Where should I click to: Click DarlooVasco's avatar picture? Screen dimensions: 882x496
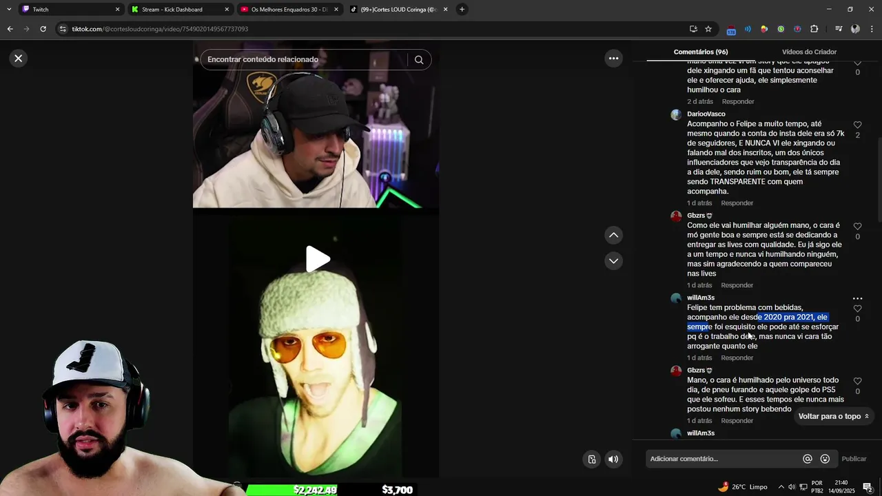pos(676,115)
